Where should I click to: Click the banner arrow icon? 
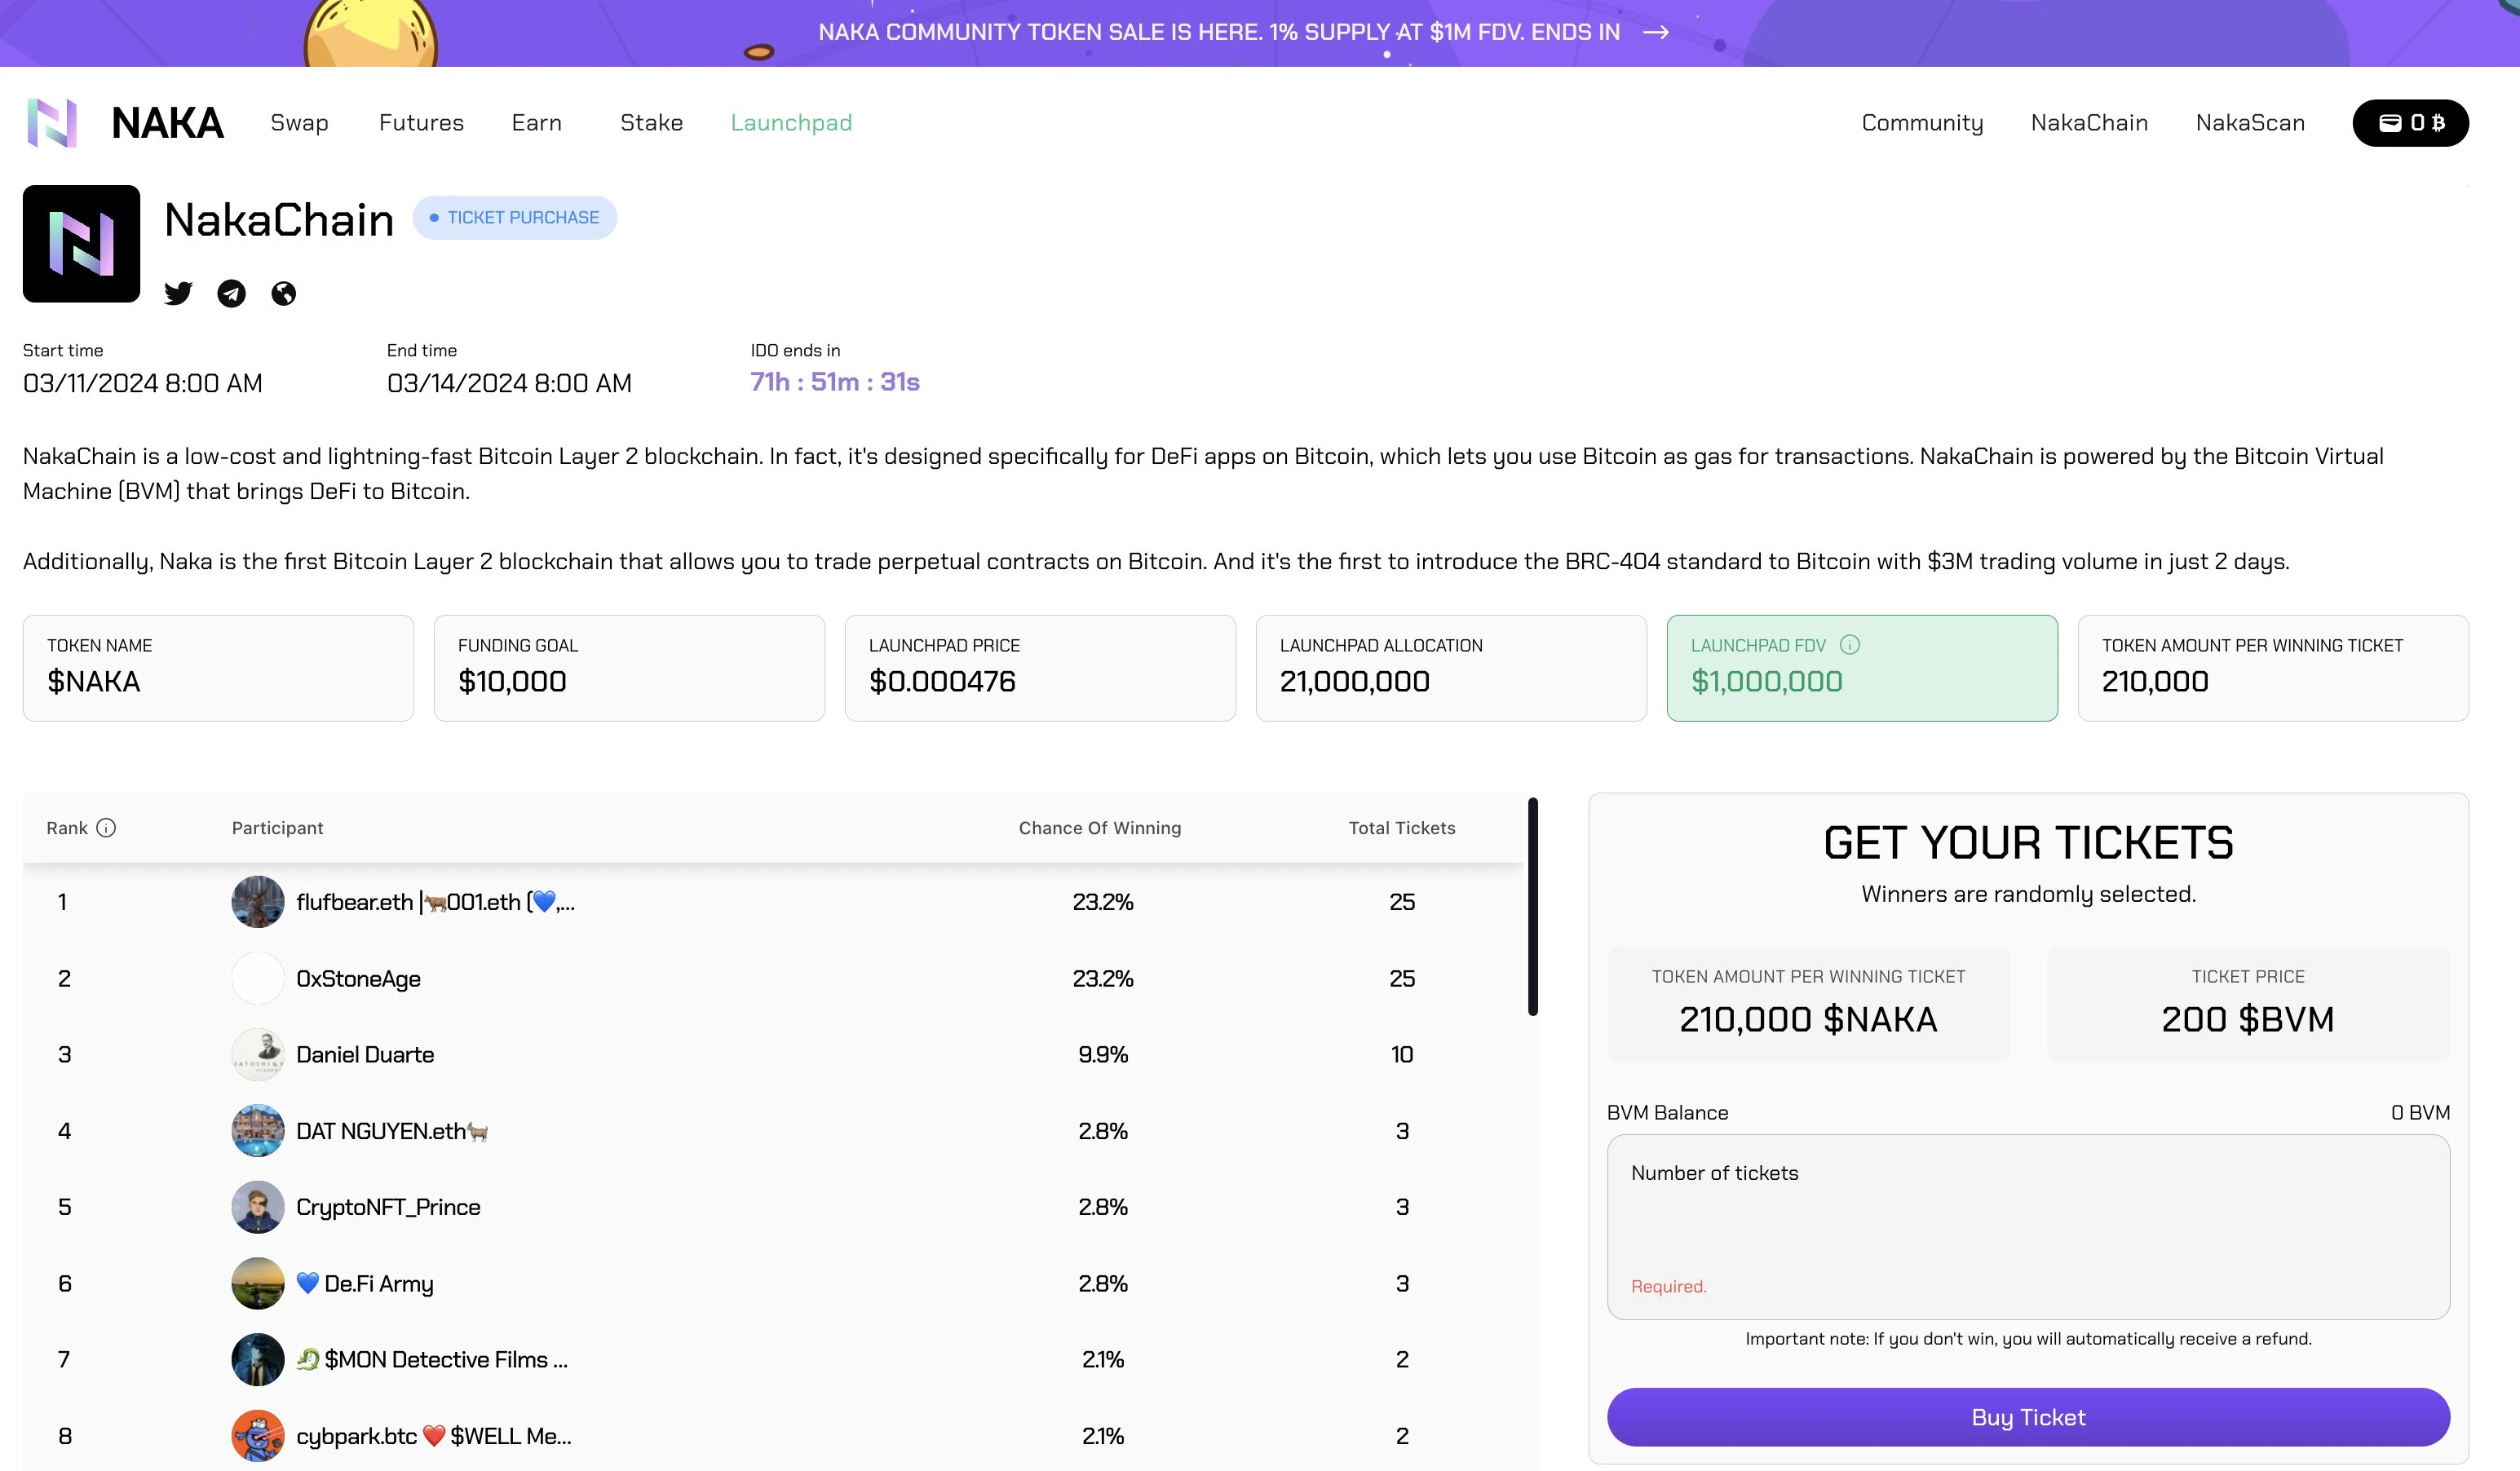coord(1656,32)
